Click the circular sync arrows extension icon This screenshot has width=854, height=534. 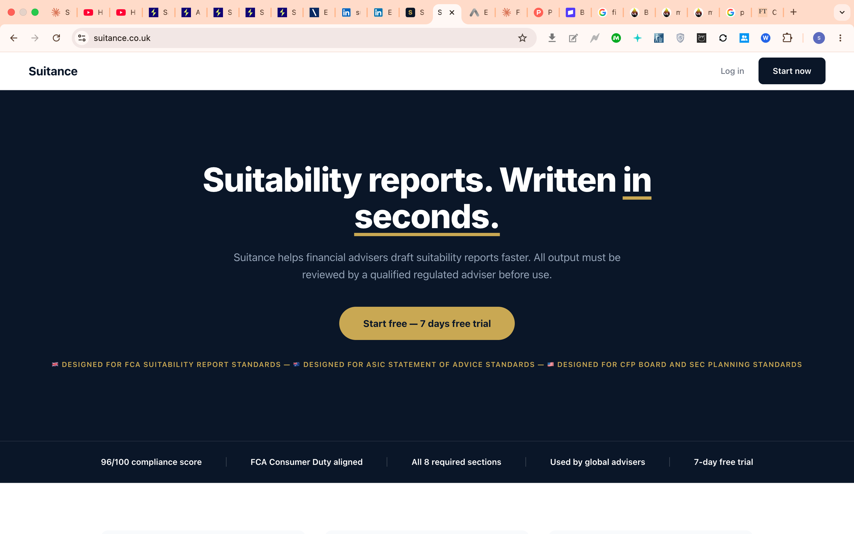723,38
